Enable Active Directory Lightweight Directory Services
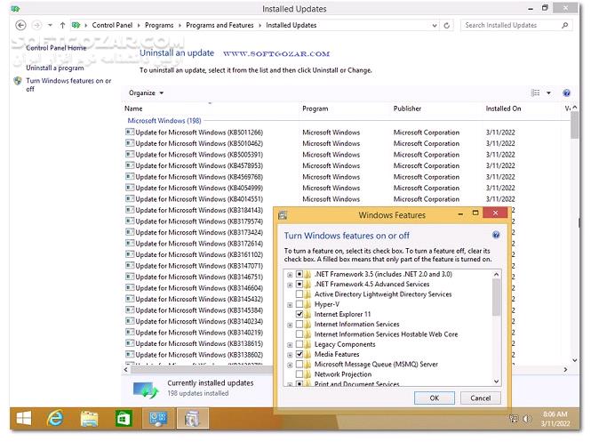Screen dimensions: 591x442 pyautogui.click(x=299, y=294)
